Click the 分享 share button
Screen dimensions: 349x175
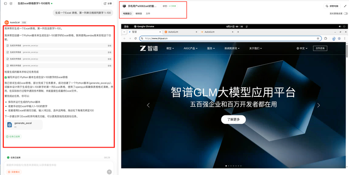tap(108, 4)
